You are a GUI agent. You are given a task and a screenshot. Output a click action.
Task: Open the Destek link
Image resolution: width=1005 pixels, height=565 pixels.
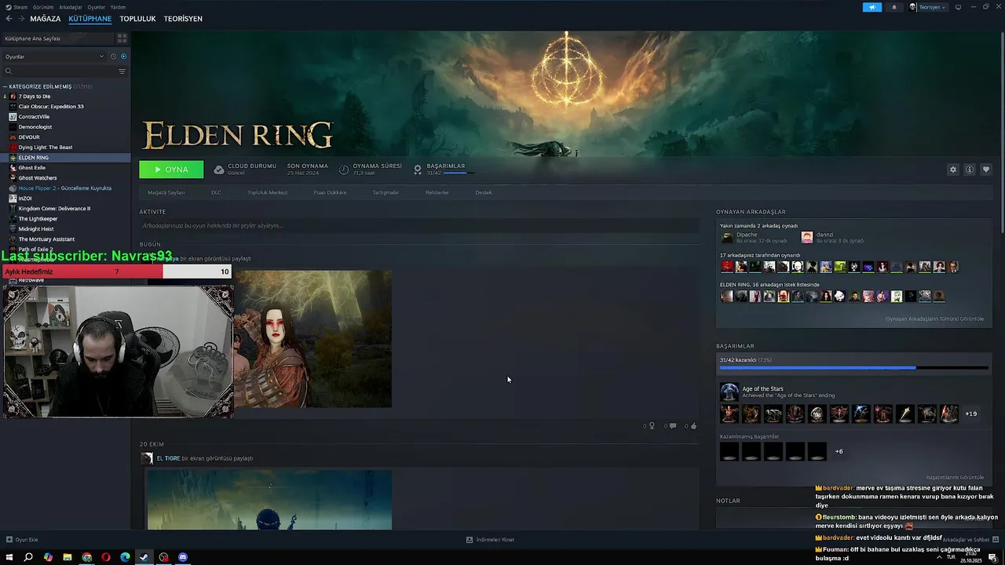pyautogui.click(x=484, y=192)
